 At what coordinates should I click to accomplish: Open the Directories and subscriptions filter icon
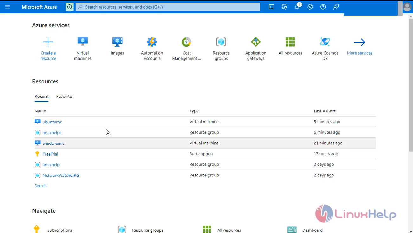tap(284, 7)
